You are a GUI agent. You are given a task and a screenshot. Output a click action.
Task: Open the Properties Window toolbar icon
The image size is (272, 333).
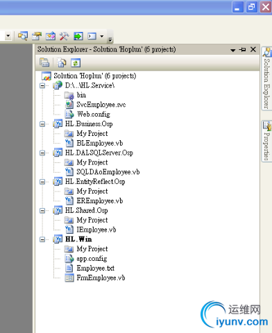(37, 36)
